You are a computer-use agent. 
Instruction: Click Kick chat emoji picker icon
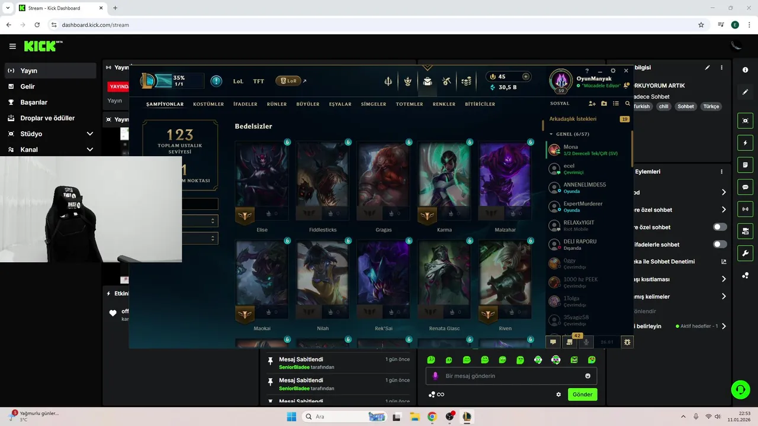coord(588,376)
